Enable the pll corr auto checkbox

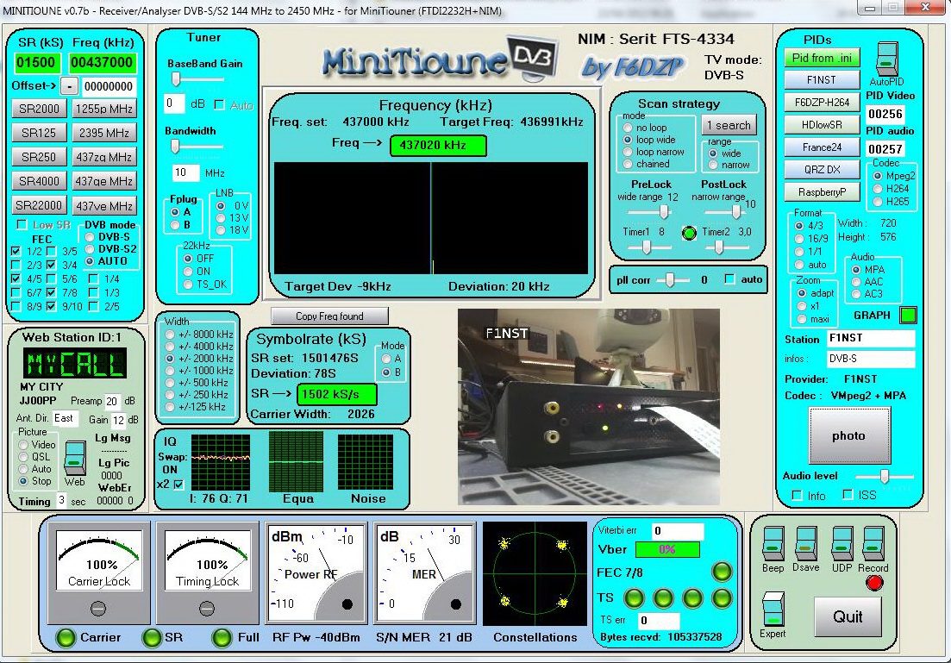(729, 279)
